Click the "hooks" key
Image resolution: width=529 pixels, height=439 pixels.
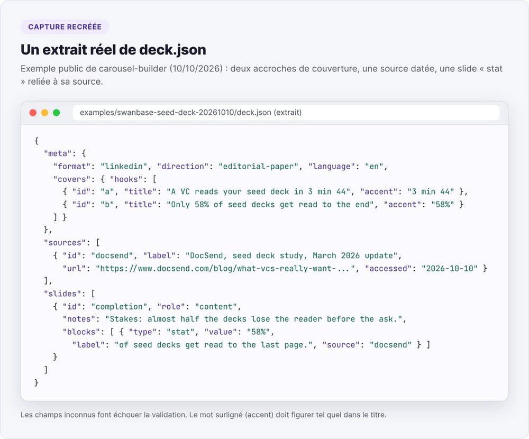pyautogui.click(x=126, y=179)
